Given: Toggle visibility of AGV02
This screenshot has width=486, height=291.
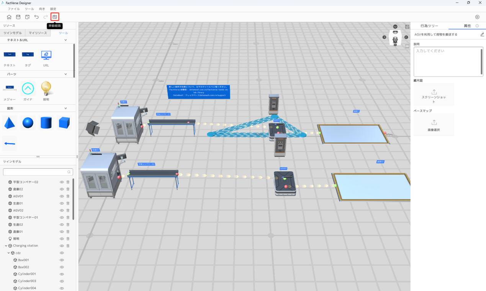Looking at the screenshot, I should pyautogui.click(x=62, y=210).
